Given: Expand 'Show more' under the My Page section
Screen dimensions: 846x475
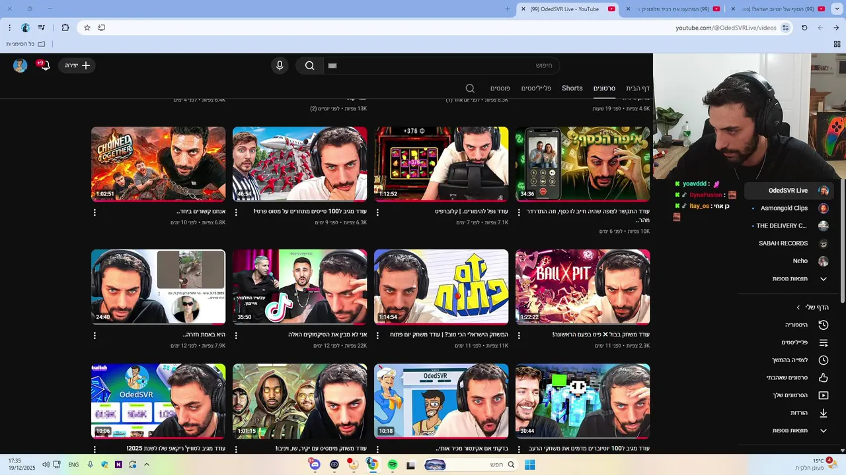Looking at the screenshot, I should [800, 431].
